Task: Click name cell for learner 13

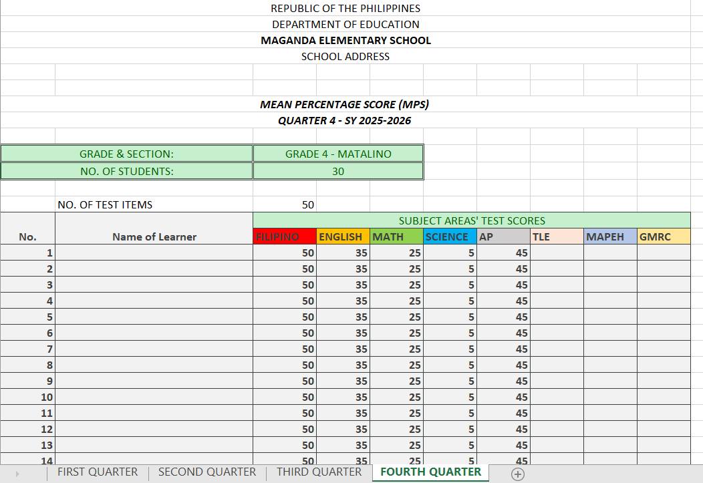Action: pos(154,446)
